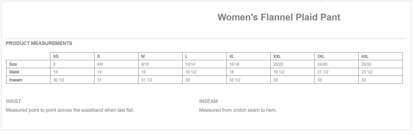Click the INSEAM description heading below table
This screenshot has height=137, width=415.
[209, 101]
